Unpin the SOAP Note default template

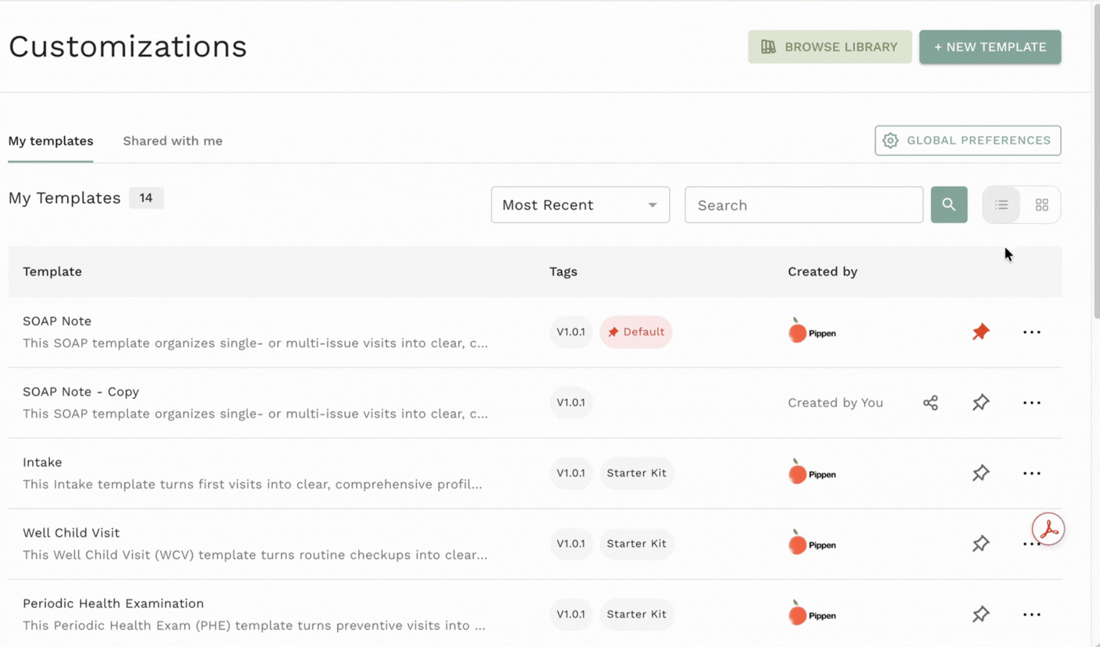click(x=980, y=332)
